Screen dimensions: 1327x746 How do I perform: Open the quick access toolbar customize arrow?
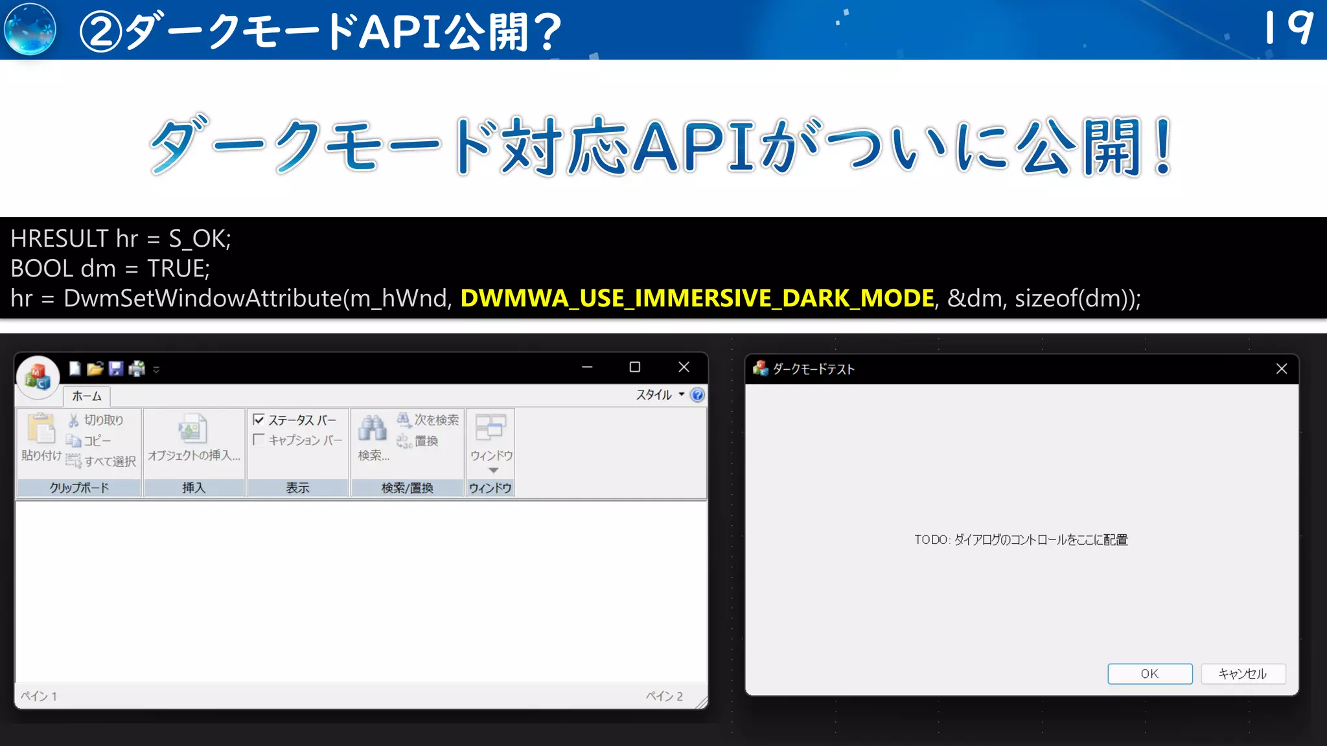pyautogui.click(x=156, y=370)
